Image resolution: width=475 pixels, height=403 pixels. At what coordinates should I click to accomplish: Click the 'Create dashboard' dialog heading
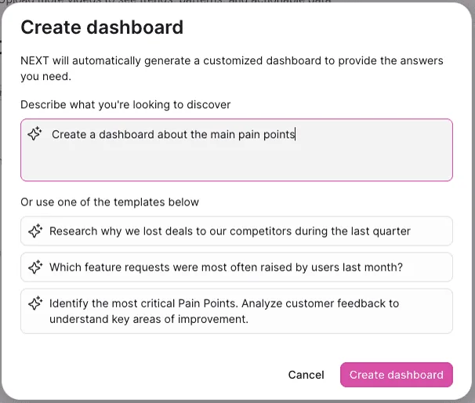click(102, 27)
